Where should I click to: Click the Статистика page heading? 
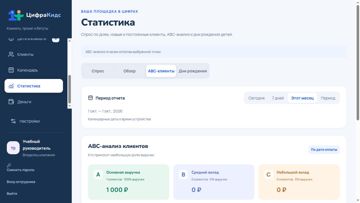click(x=108, y=22)
